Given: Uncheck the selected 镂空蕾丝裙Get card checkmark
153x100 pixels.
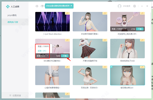Looking at the screenshot, I should pos(111,67).
